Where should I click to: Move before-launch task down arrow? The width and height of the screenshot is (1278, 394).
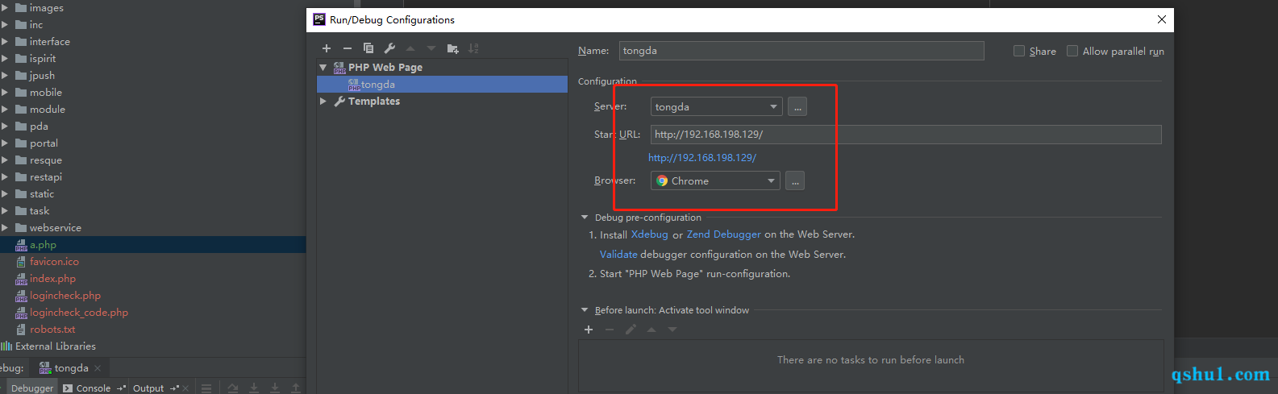[x=672, y=330]
